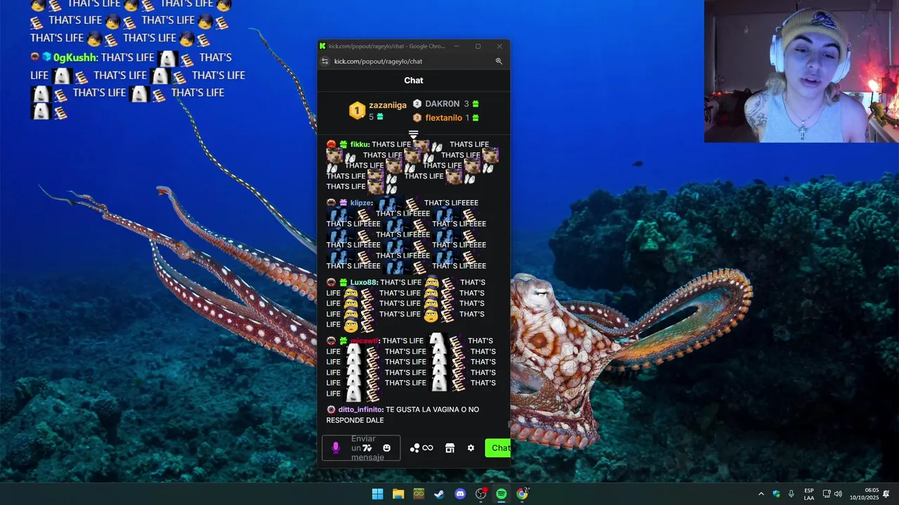Click the red badge next to fikku

[332, 144]
